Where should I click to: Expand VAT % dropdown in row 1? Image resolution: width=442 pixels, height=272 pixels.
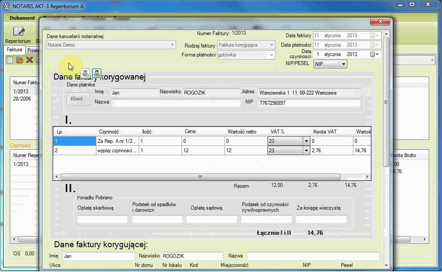point(306,141)
